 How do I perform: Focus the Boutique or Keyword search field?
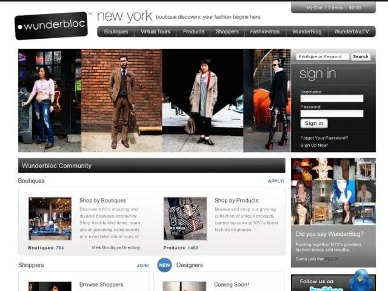click(323, 56)
